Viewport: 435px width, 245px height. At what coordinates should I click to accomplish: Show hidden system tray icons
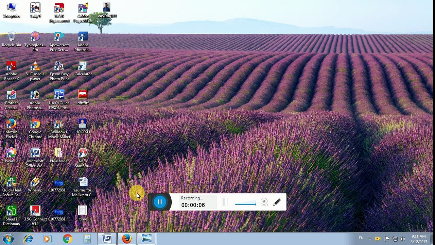click(x=371, y=239)
